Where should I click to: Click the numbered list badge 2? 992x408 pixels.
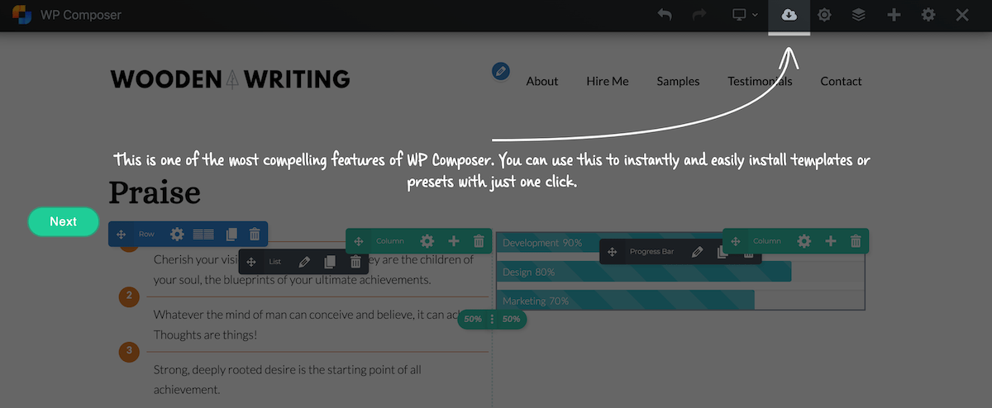point(129,297)
